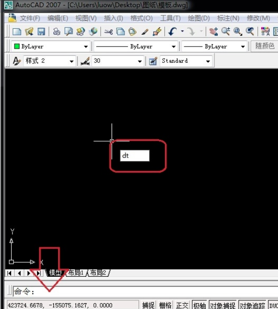Open the Standard table style dropdown
Screen dimensions: 278x309
[x=208, y=62]
